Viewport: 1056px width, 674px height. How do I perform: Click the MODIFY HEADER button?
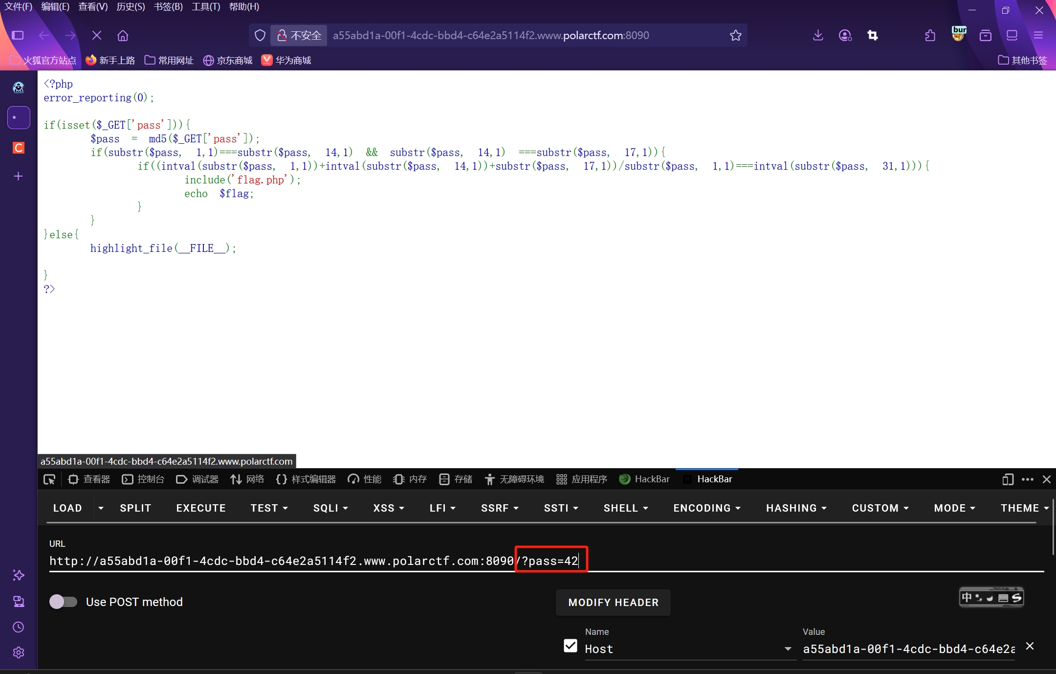click(x=613, y=603)
